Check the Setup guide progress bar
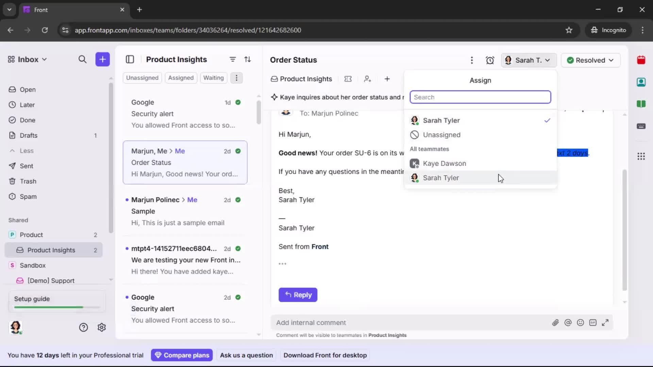653x367 pixels. click(x=56, y=307)
